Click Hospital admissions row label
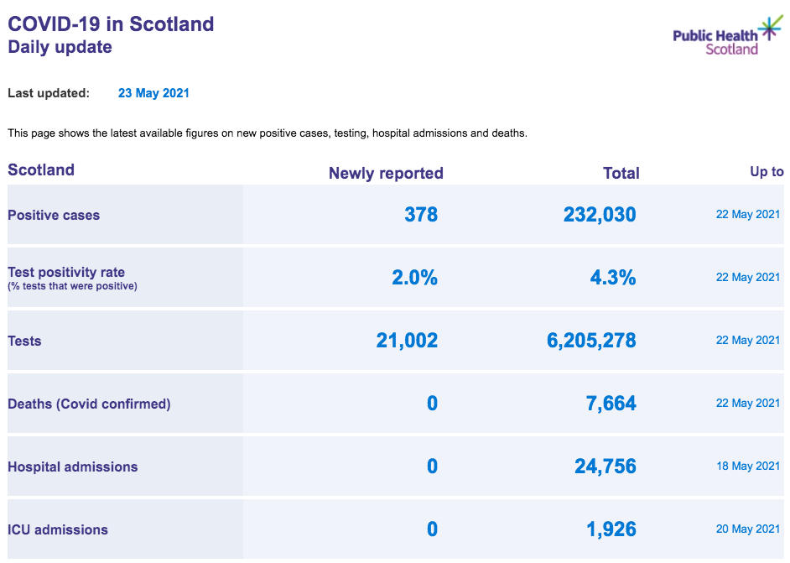This screenshot has height=563, width=790. pos(73,467)
